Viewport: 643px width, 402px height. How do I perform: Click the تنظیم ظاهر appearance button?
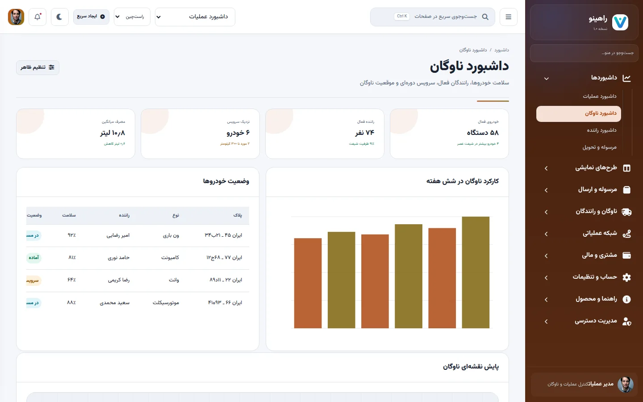point(38,67)
